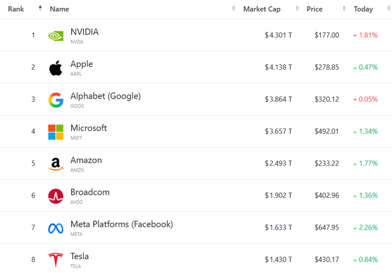
Task: Sort table by Market Cap column
Action: (262, 9)
